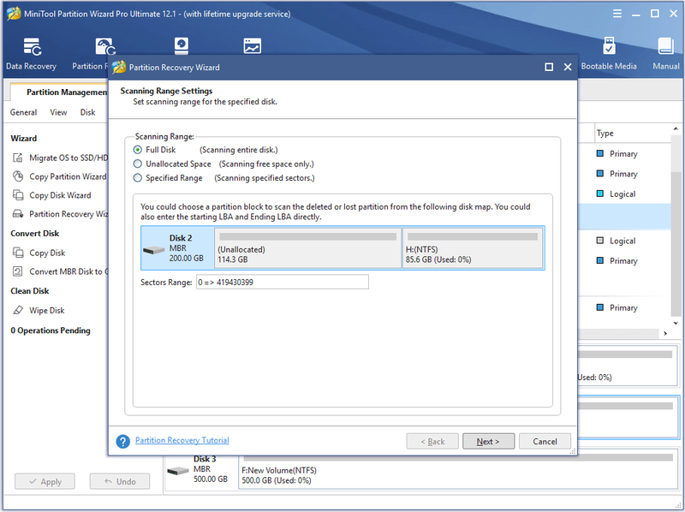
Task: Select the Unallocated Space scanning option
Action: [138, 164]
